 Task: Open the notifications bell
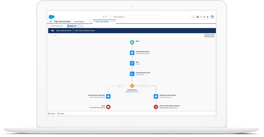(208, 17)
